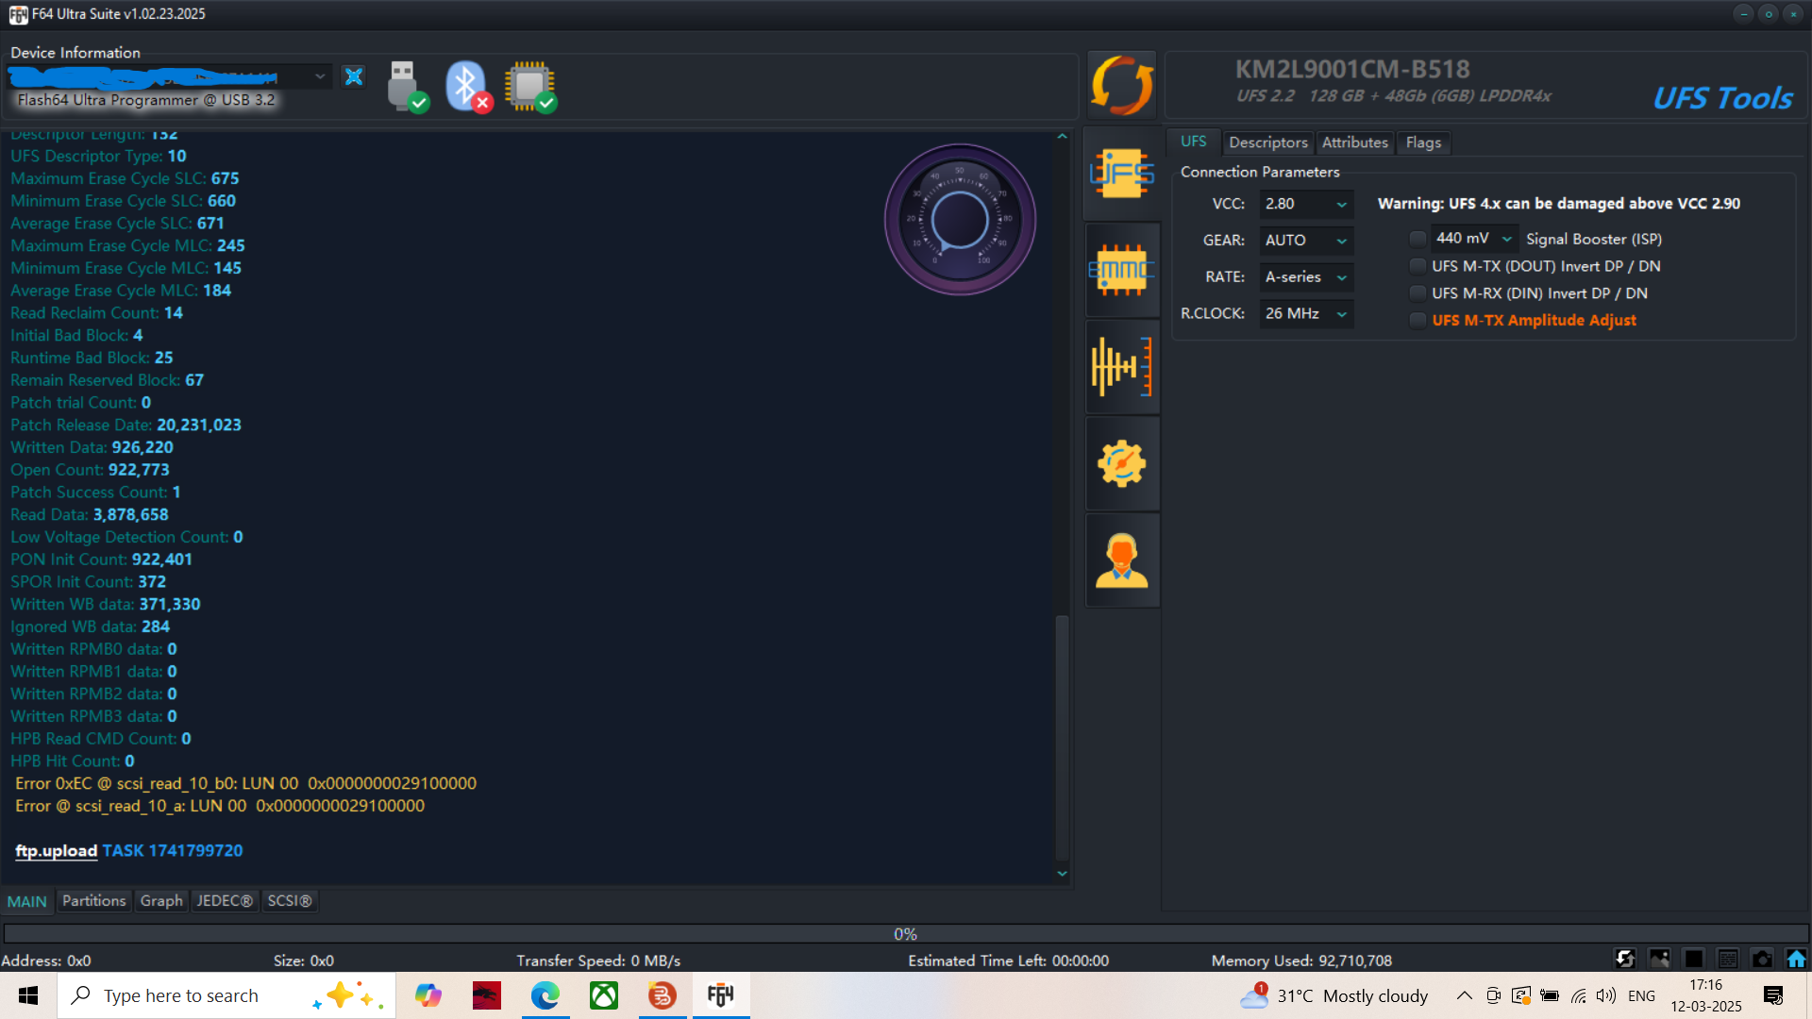Click the 'Transfer Speed: 0 MB/s' status text

(x=598, y=961)
